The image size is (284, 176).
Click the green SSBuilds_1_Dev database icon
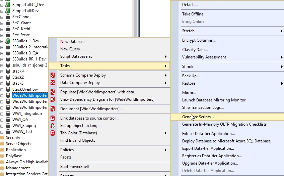click(8, 41)
